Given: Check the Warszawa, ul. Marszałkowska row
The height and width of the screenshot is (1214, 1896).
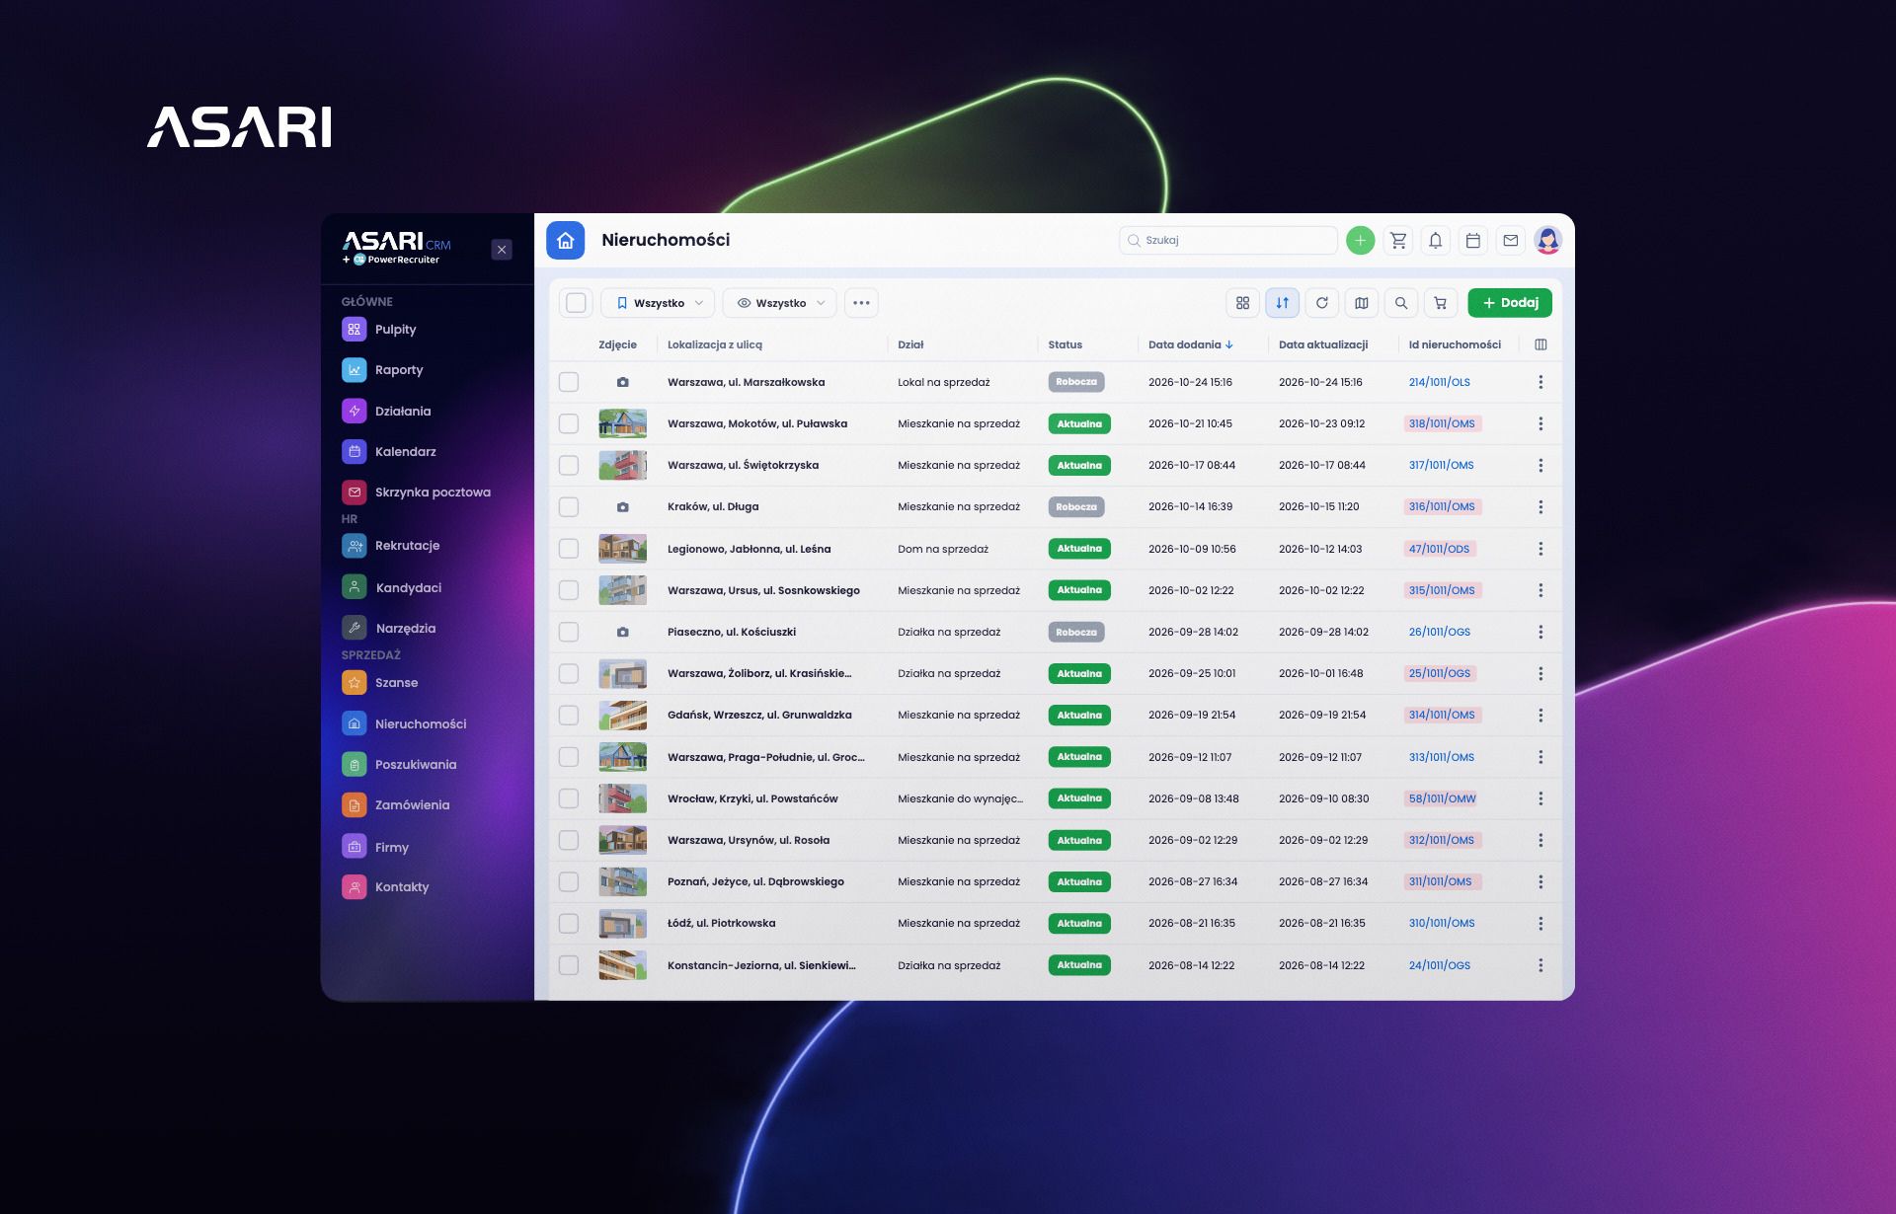Looking at the screenshot, I should click(569, 382).
